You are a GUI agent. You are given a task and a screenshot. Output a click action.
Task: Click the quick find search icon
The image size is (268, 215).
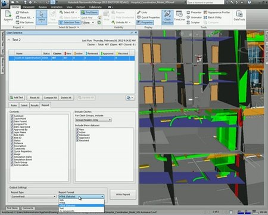point(99,17)
